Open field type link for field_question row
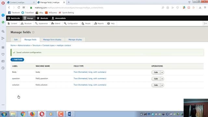This screenshot has height=117, width=208. 90,78
